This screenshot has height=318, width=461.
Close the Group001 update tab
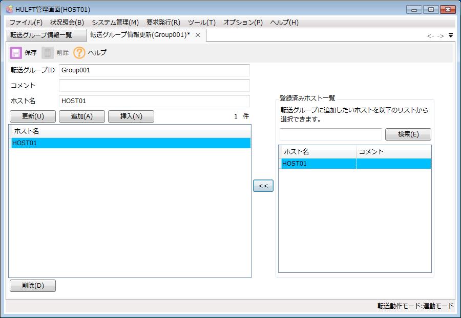tap(198, 35)
